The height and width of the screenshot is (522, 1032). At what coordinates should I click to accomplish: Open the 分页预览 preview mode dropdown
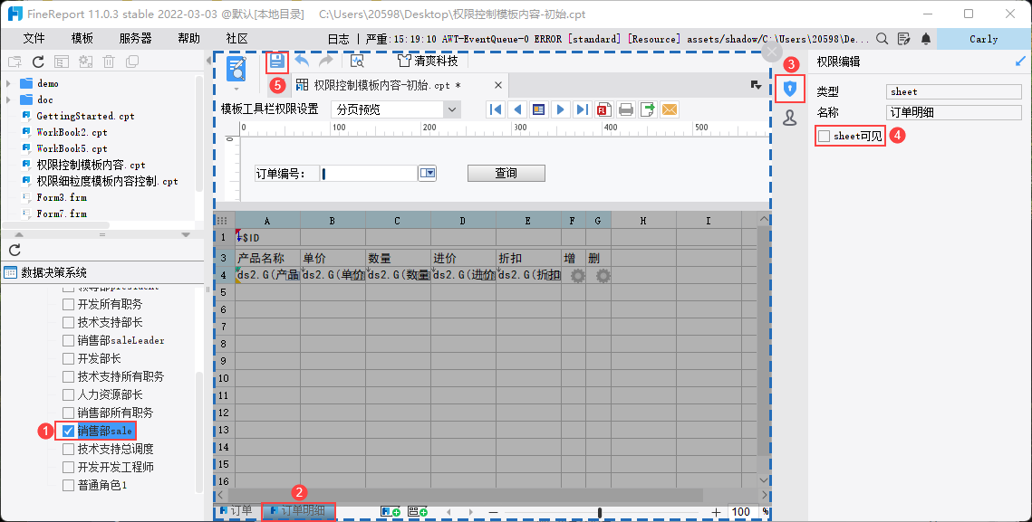click(x=452, y=109)
